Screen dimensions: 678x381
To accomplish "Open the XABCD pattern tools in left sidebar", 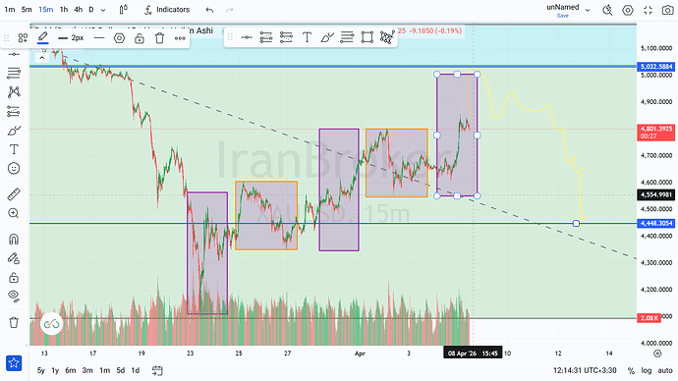I will point(14,91).
